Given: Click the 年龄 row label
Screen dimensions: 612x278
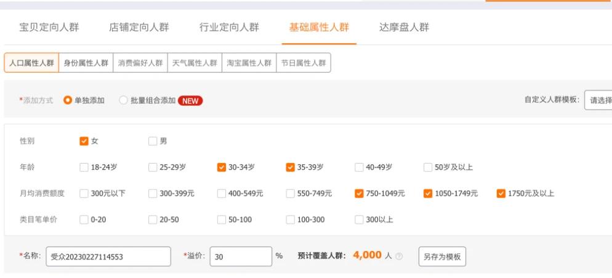Looking at the screenshot, I should pos(27,167).
